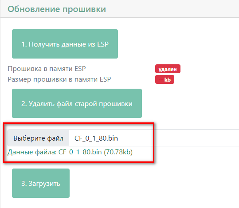Upload the firmware using the third green button
Viewport: 239px width, 208px height.
(41, 183)
